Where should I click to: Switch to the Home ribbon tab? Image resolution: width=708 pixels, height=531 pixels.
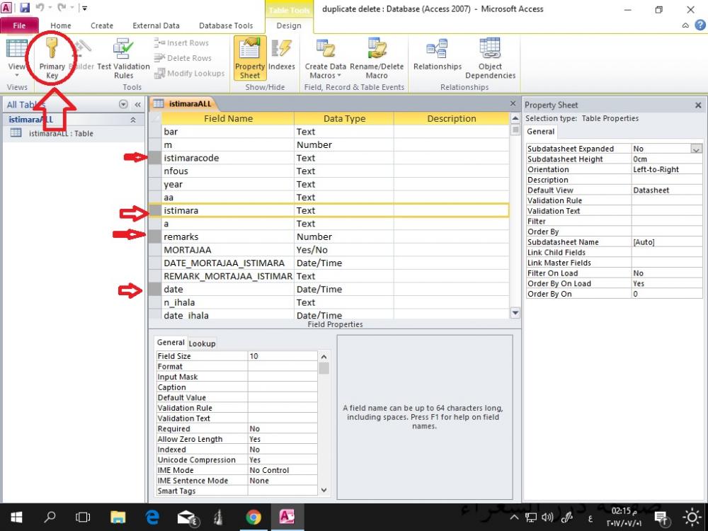click(60, 25)
